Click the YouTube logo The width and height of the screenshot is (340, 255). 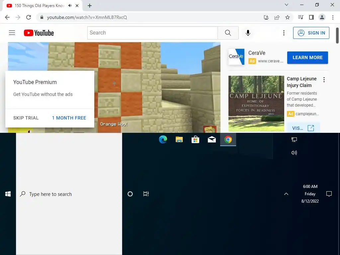39,33
